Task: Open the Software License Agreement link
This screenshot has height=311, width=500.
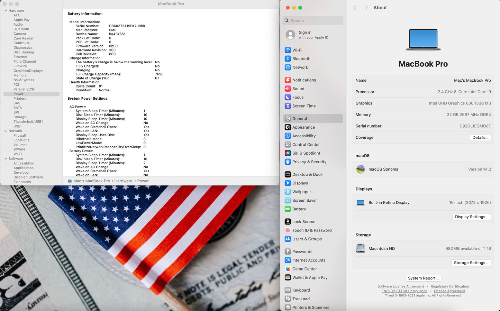Action: point(401,286)
